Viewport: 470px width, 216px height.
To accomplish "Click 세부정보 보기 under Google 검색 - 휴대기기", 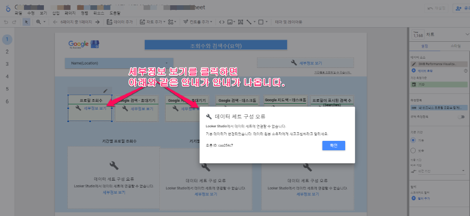I will click(x=142, y=109).
